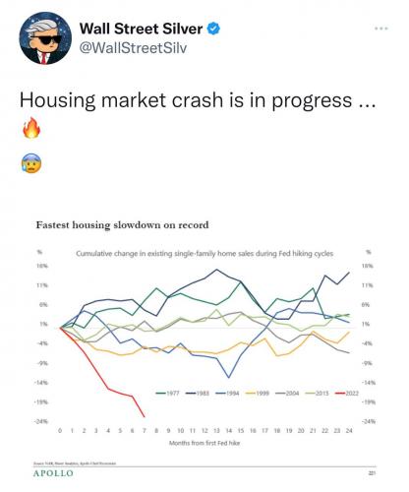
Task: Click the 2015 legend entry
Action: click(317, 393)
